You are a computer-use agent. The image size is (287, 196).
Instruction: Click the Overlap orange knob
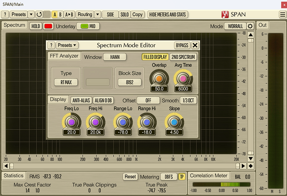tap(159, 79)
